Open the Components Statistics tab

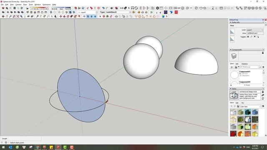pos(244,64)
